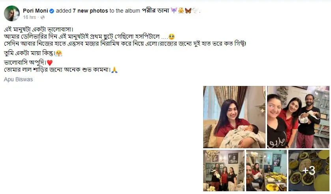Open photo of three people standing in room
The height and width of the screenshot is (194, 331).
224,171
